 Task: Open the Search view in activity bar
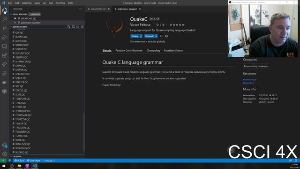point(4,19)
